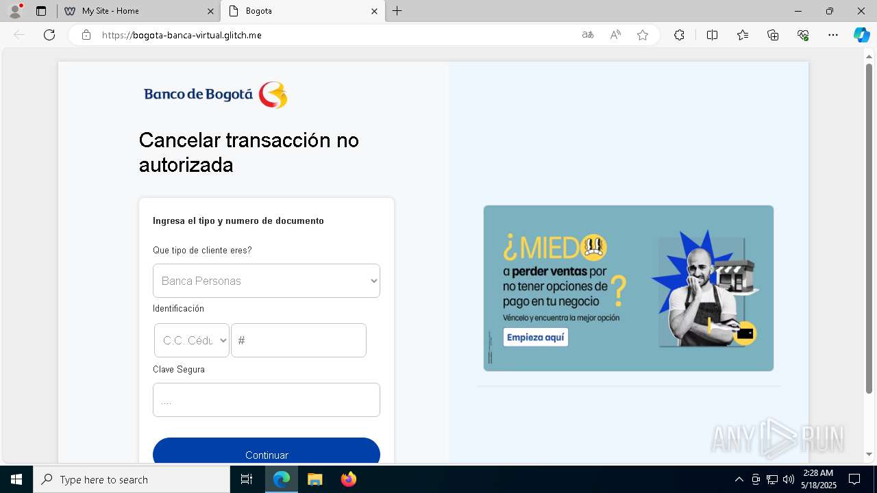Click the Banco de Bogotá logo
This screenshot has width=877, height=493.
click(215, 94)
